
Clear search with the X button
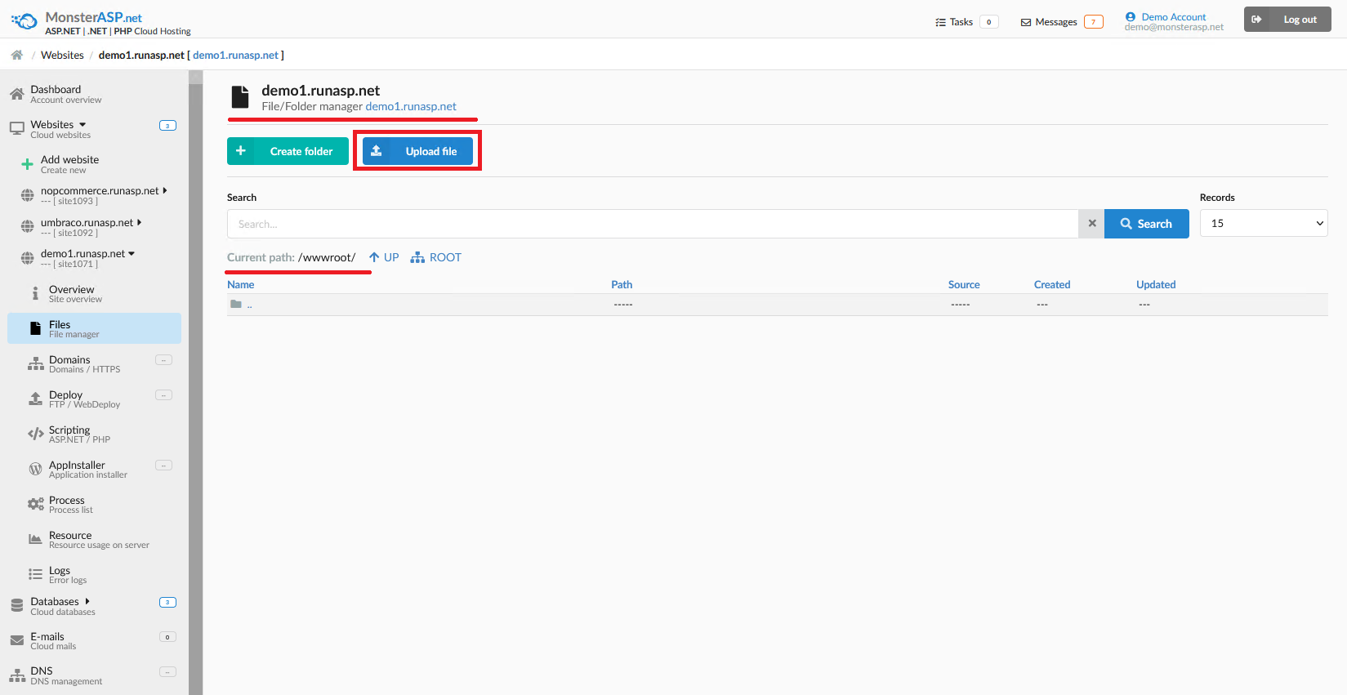click(x=1092, y=223)
